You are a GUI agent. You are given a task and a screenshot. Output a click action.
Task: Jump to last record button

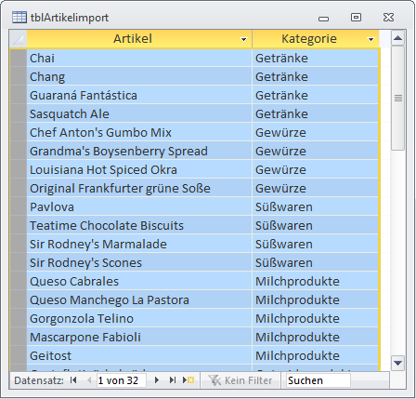(x=173, y=380)
